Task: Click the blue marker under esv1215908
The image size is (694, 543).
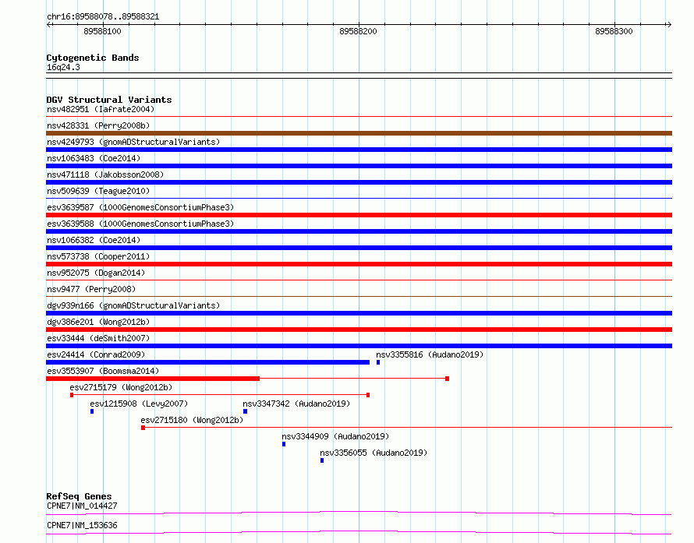Action: pos(92,411)
